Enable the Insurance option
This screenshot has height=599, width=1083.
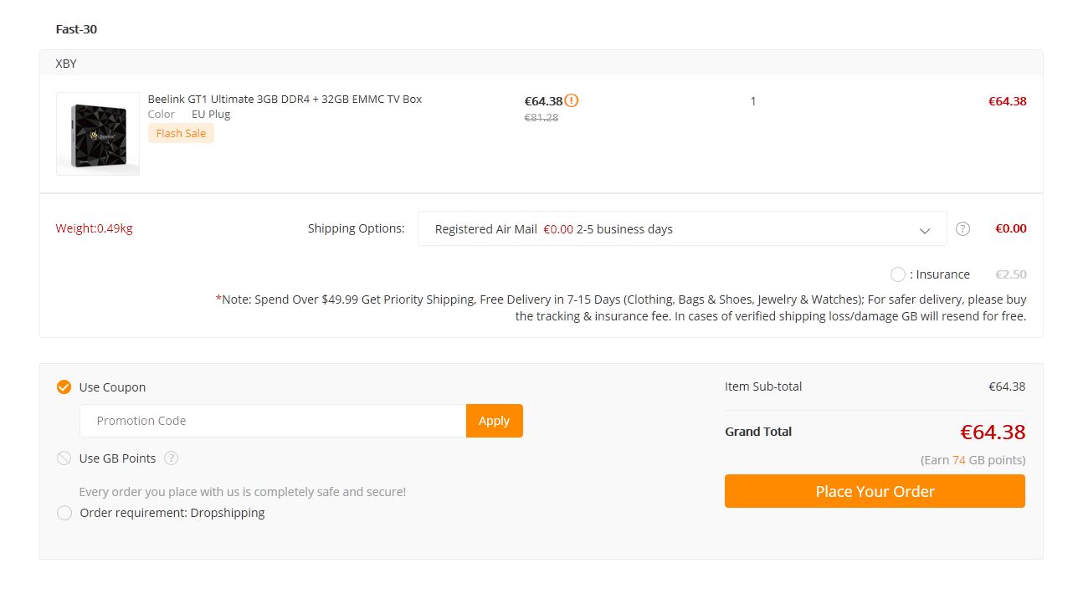tap(898, 274)
